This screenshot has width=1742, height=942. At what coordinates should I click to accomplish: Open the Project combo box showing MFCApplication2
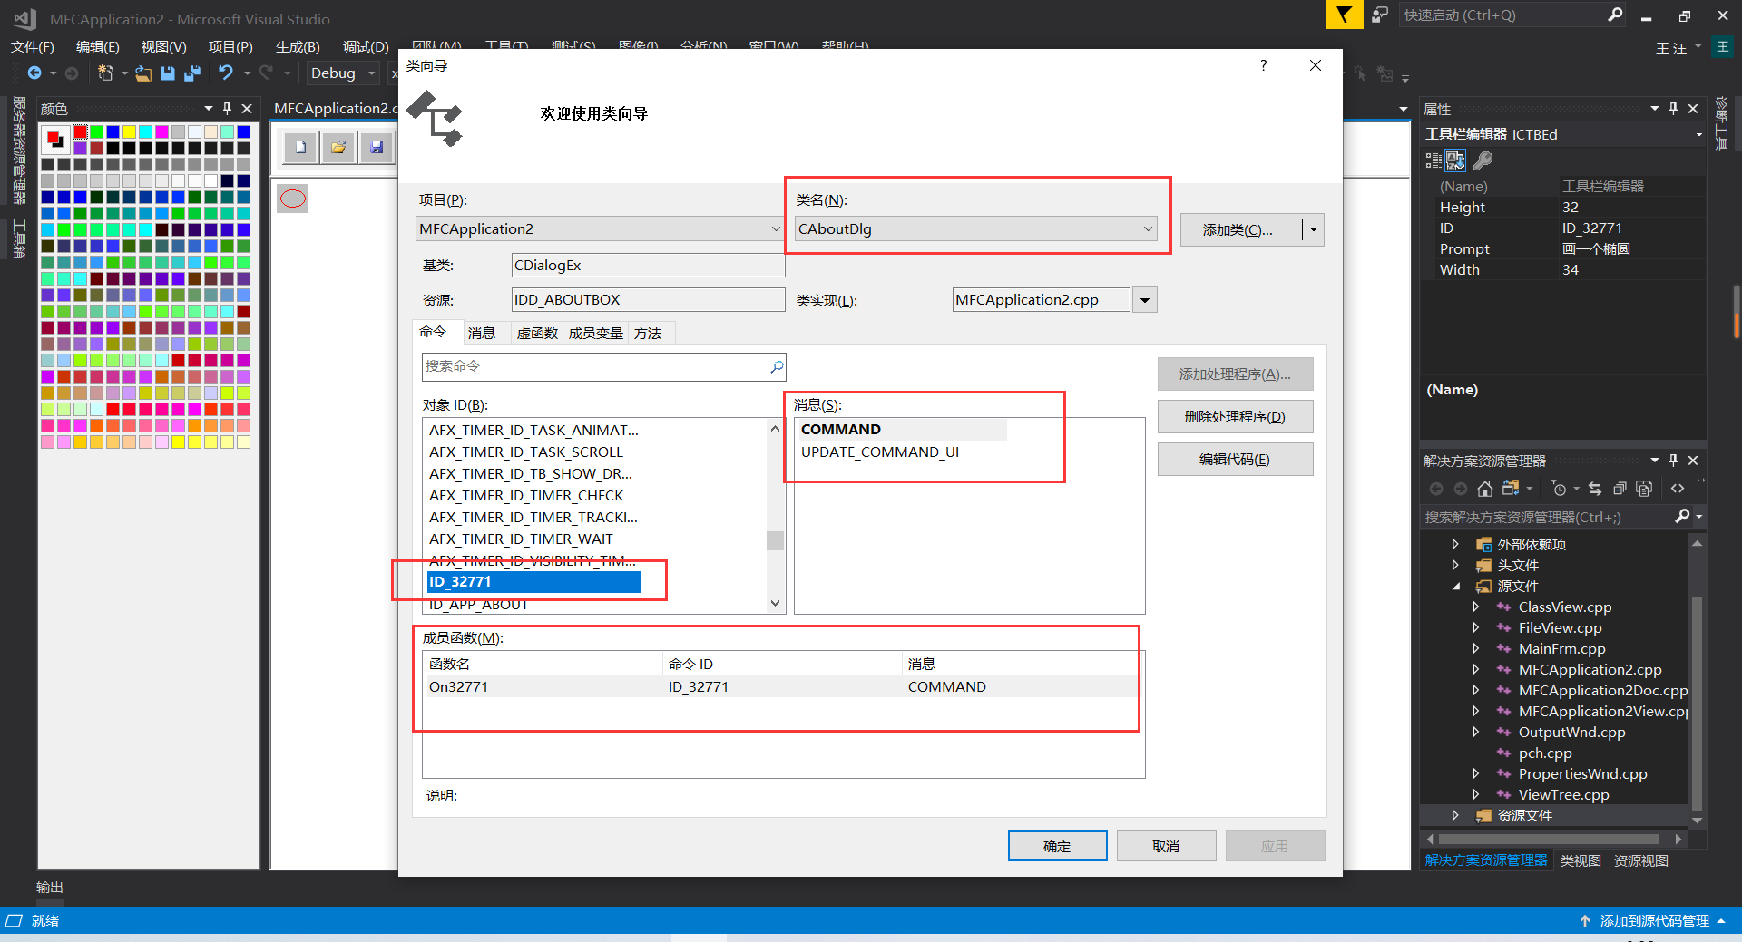600,228
